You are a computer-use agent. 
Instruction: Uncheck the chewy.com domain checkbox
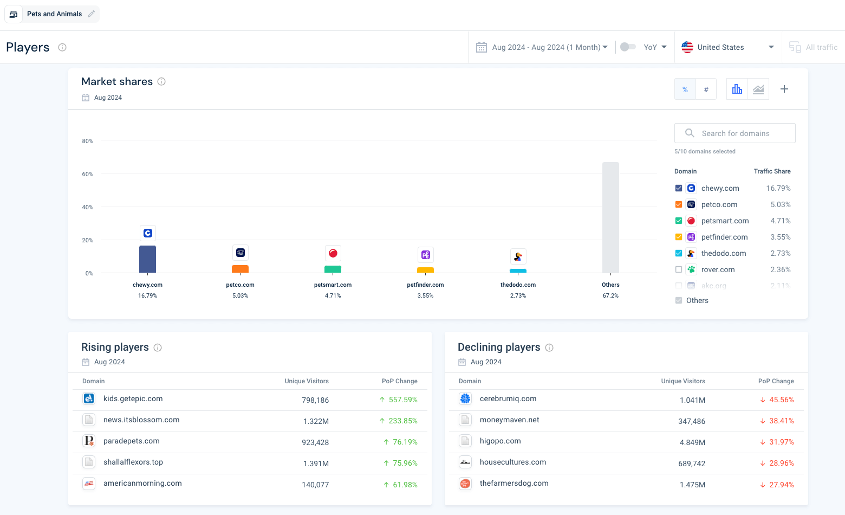click(x=679, y=188)
